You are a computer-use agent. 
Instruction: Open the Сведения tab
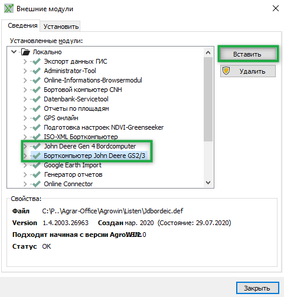pos(22,25)
